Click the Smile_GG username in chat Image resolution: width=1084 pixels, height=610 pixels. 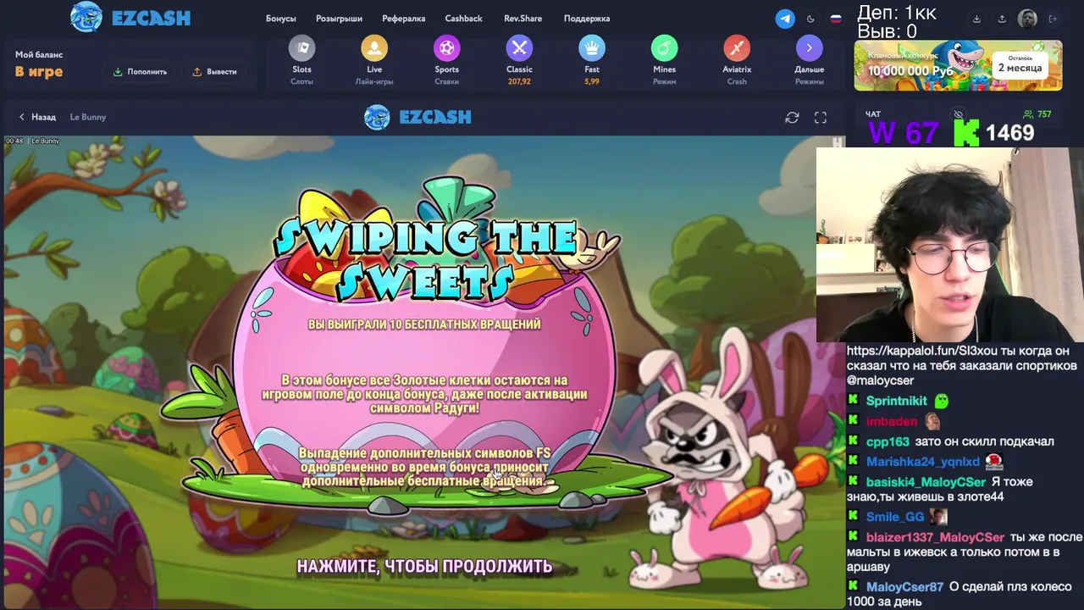coord(895,517)
